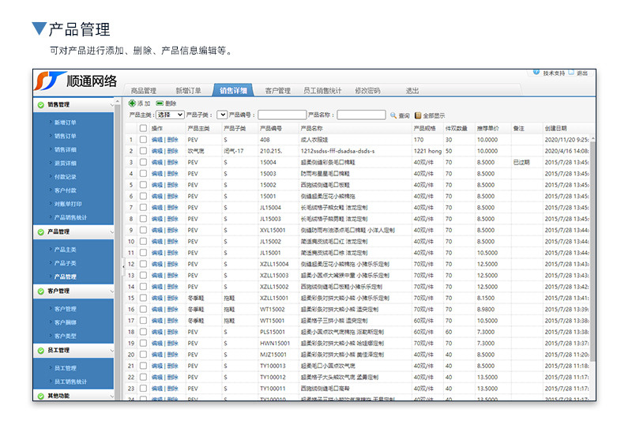Tick checkbox for XZLL15004 row

coord(143,264)
